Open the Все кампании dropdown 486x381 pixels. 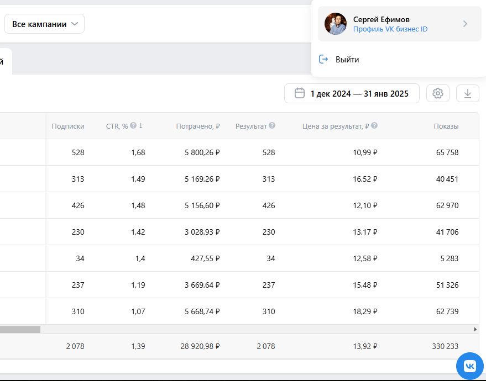tap(44, 24)
